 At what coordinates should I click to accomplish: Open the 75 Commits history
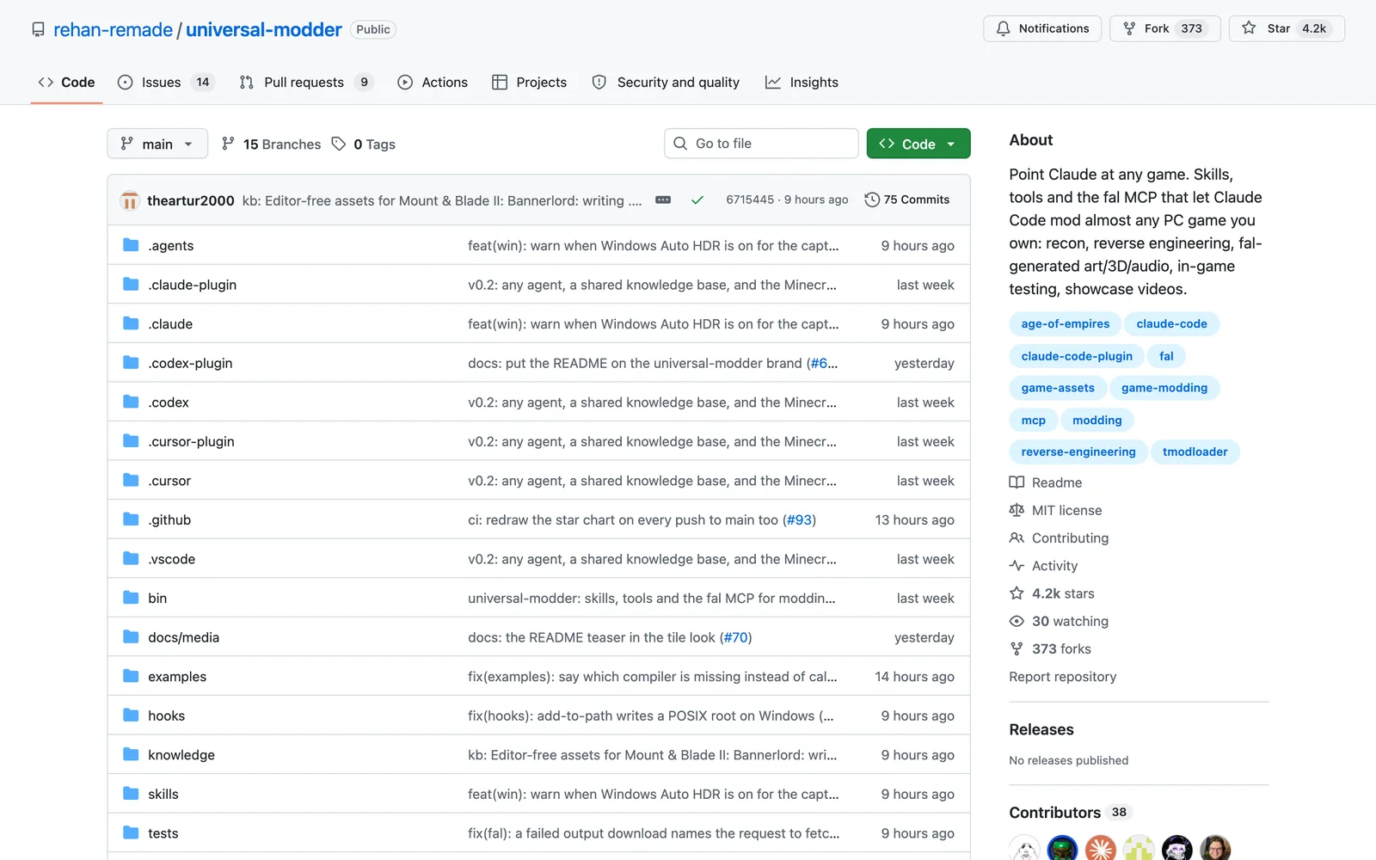(907, 200)
